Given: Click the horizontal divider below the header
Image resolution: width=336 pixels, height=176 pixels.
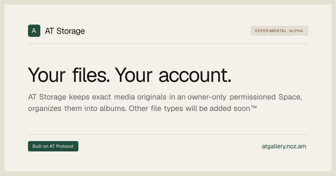Looking at the screenshot, I should click(168, 44).
